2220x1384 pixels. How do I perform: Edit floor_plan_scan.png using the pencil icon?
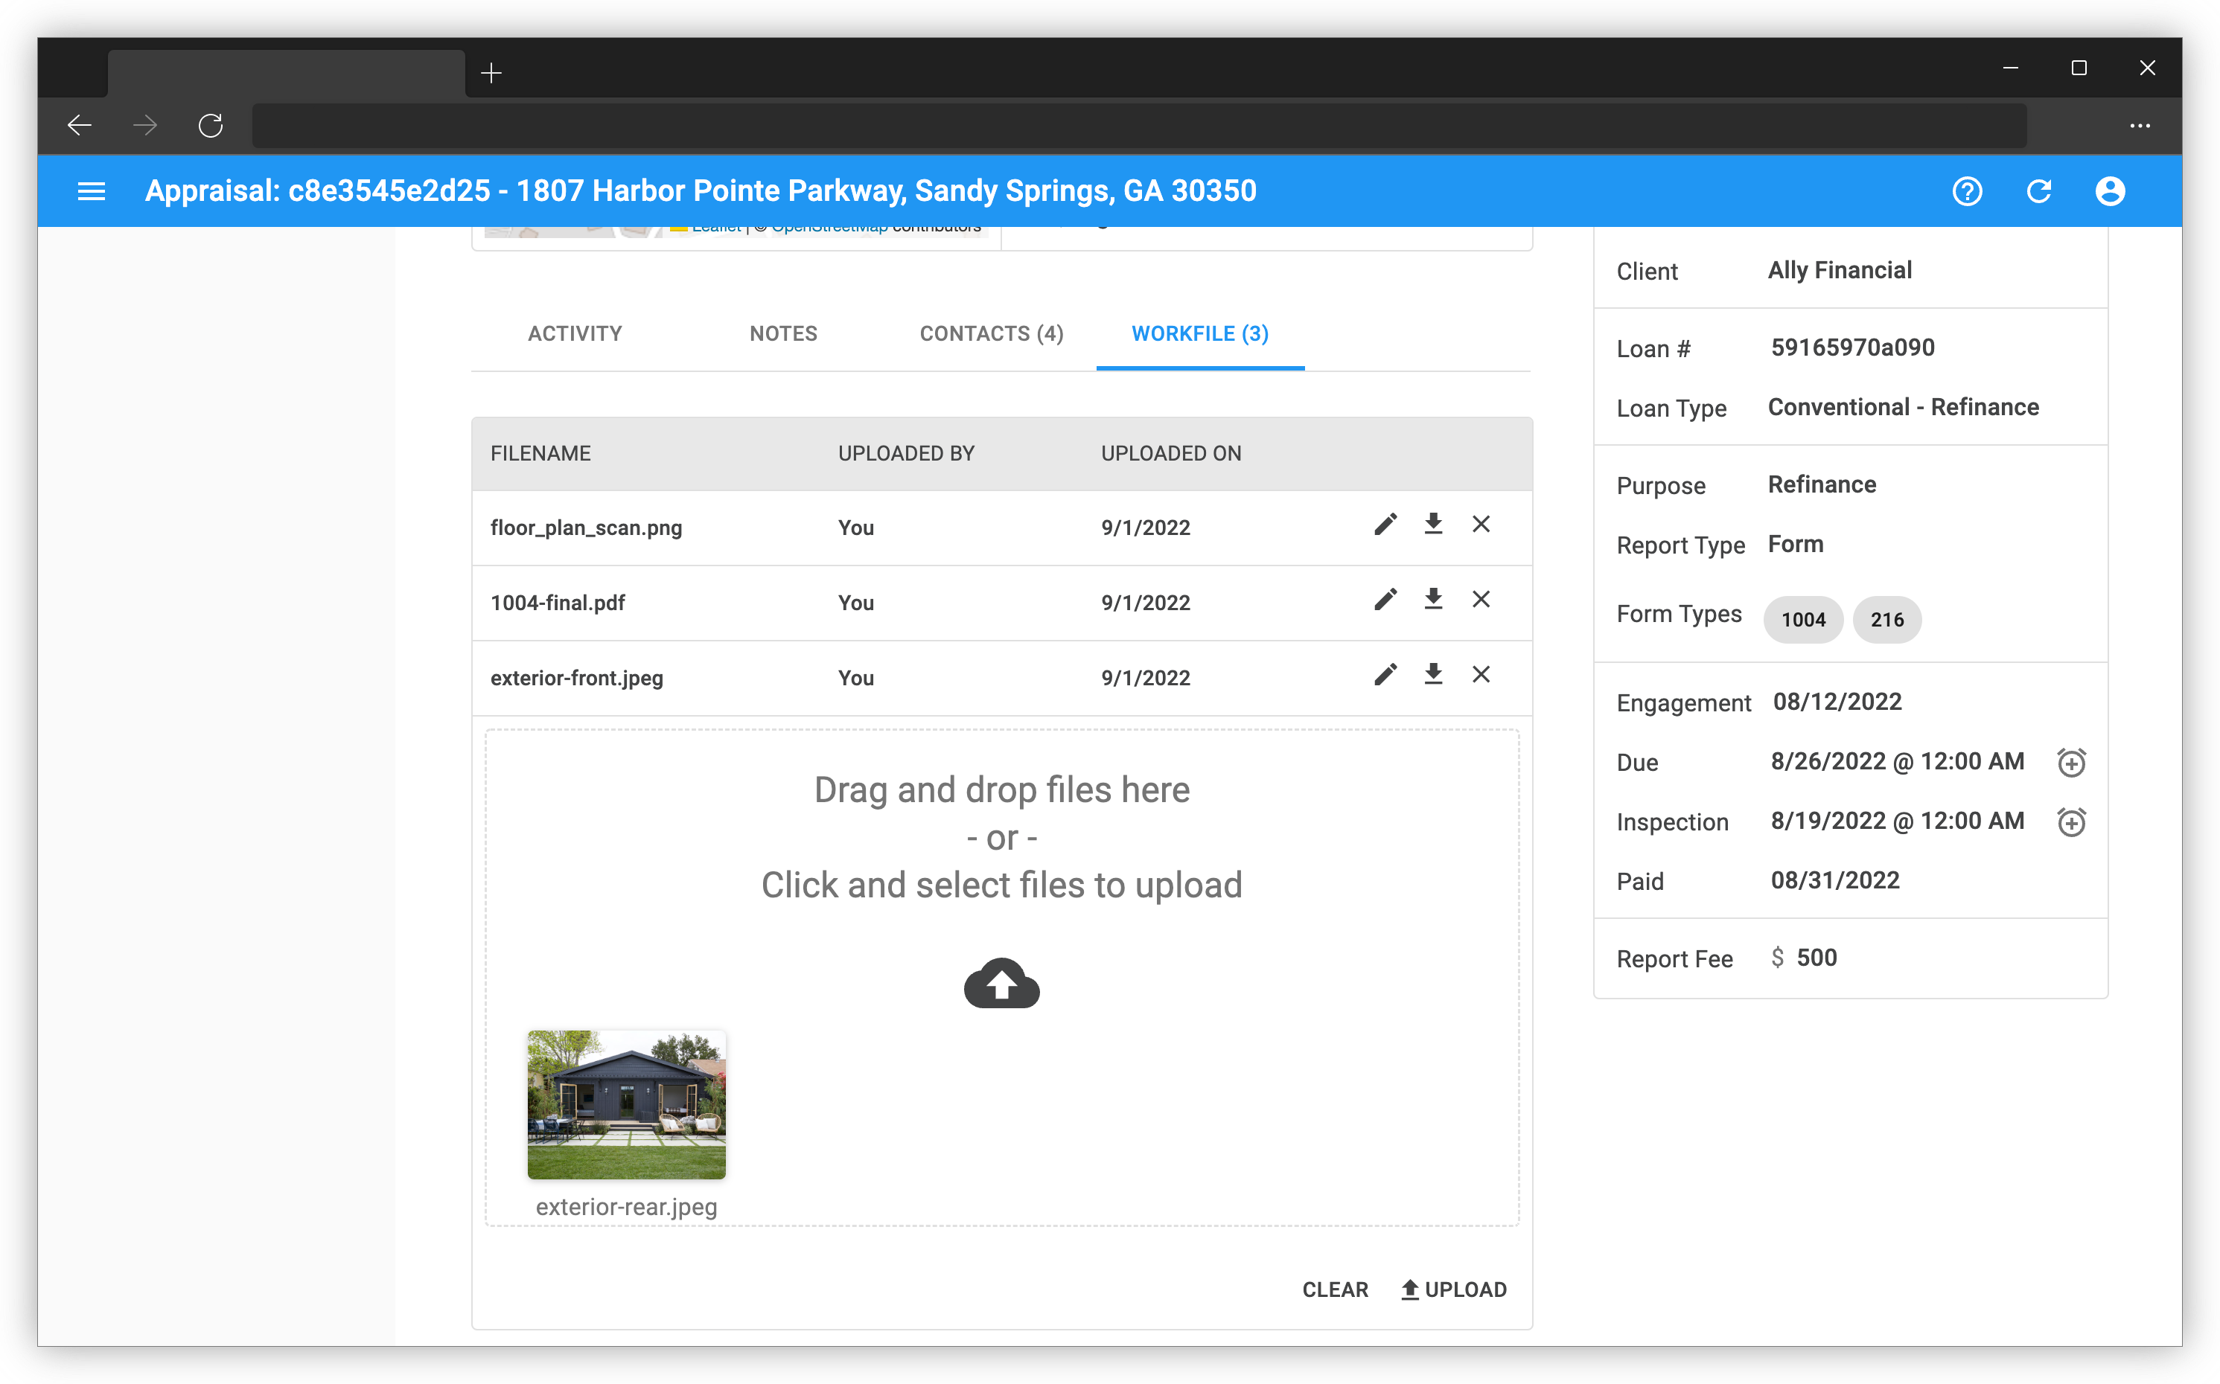click(1385, 525)
